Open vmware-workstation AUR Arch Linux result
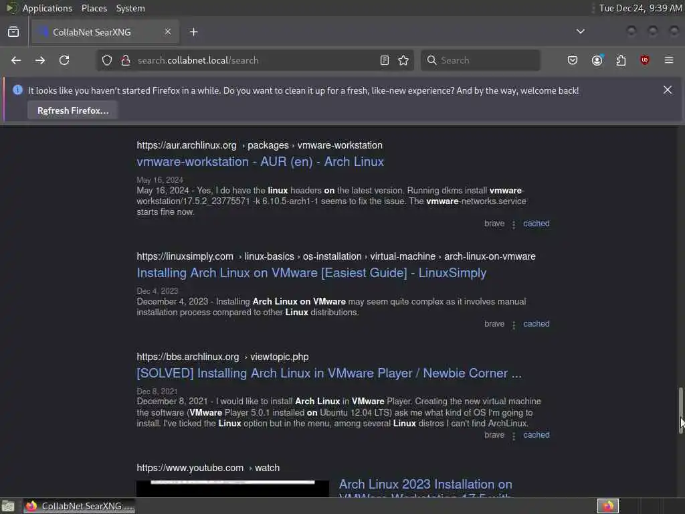The image size is (685, 514). point(260,162)
